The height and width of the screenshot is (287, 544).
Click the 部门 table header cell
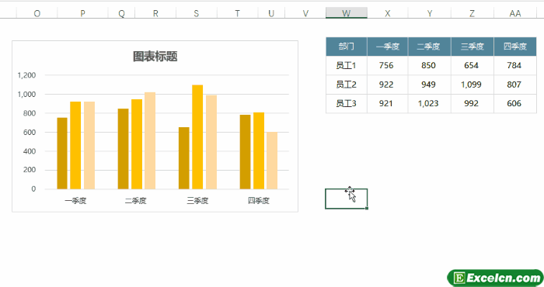347,47
